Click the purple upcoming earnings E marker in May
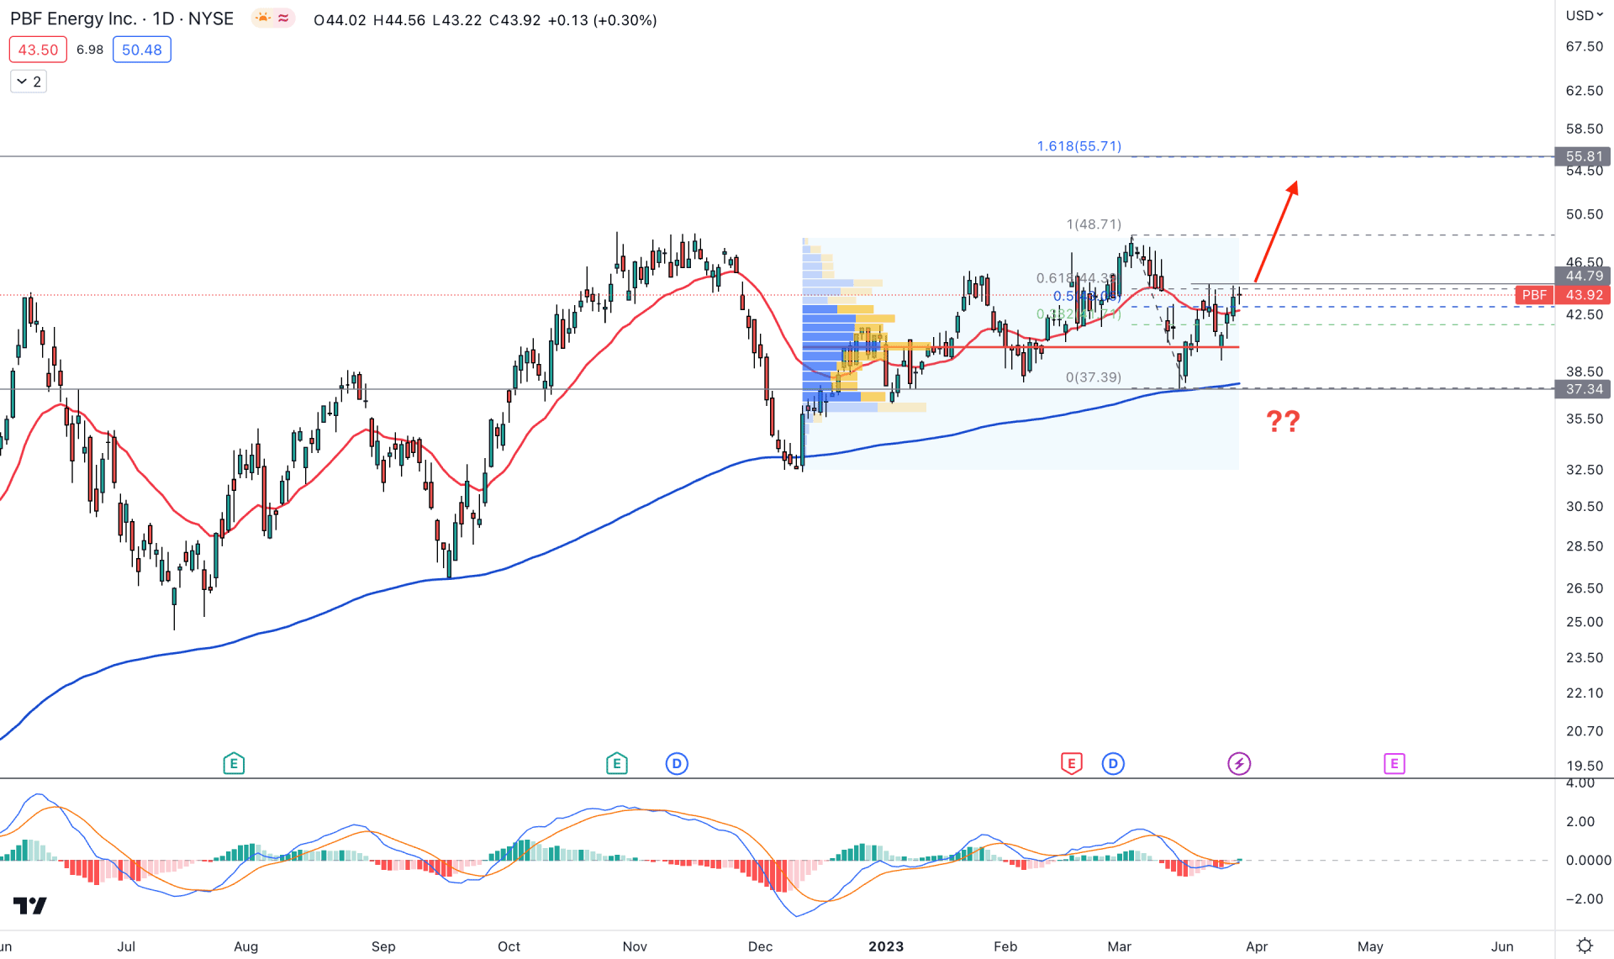 point(1394,763)
